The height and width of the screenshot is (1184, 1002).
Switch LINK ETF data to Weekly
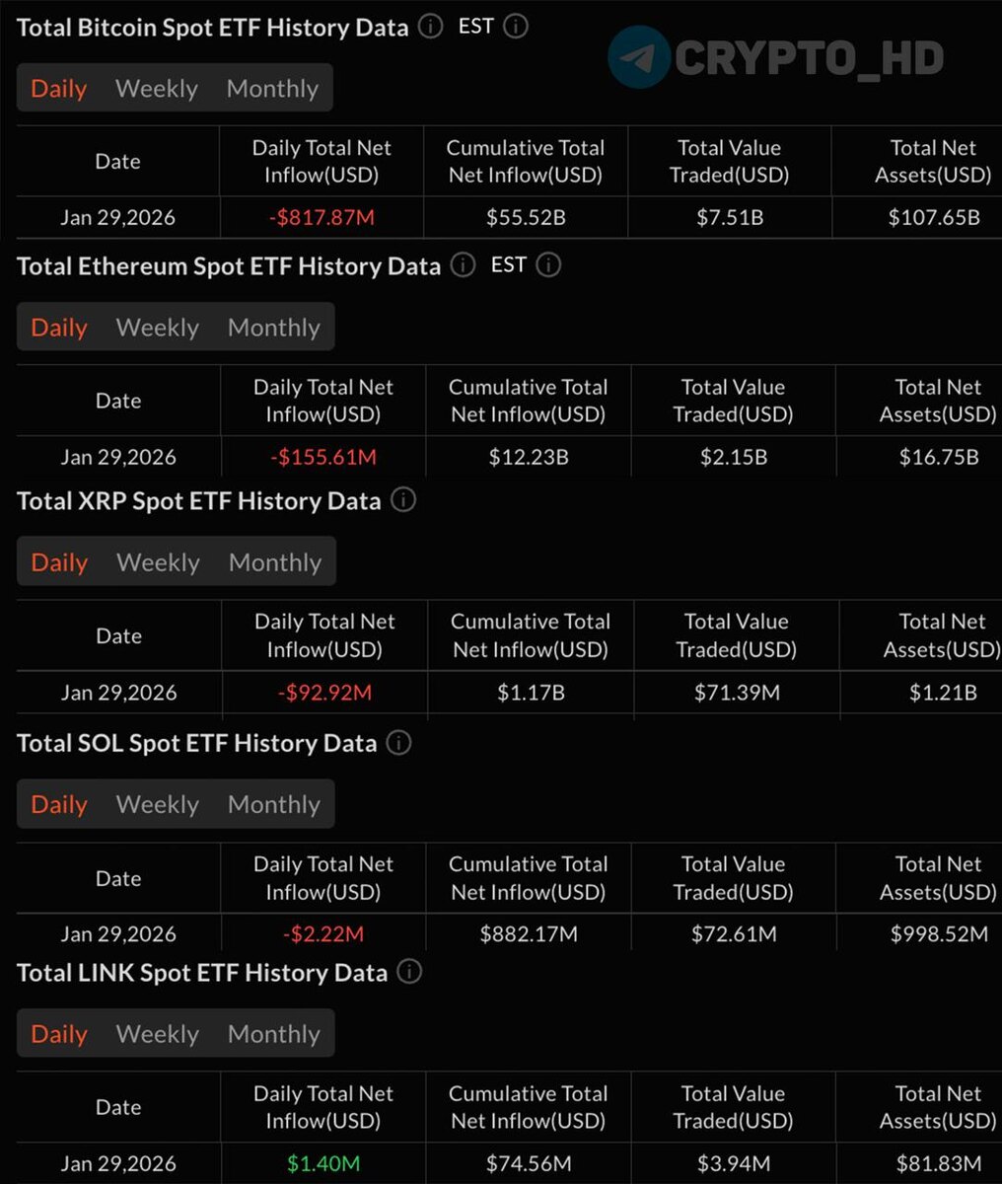tap(158, 1034)
